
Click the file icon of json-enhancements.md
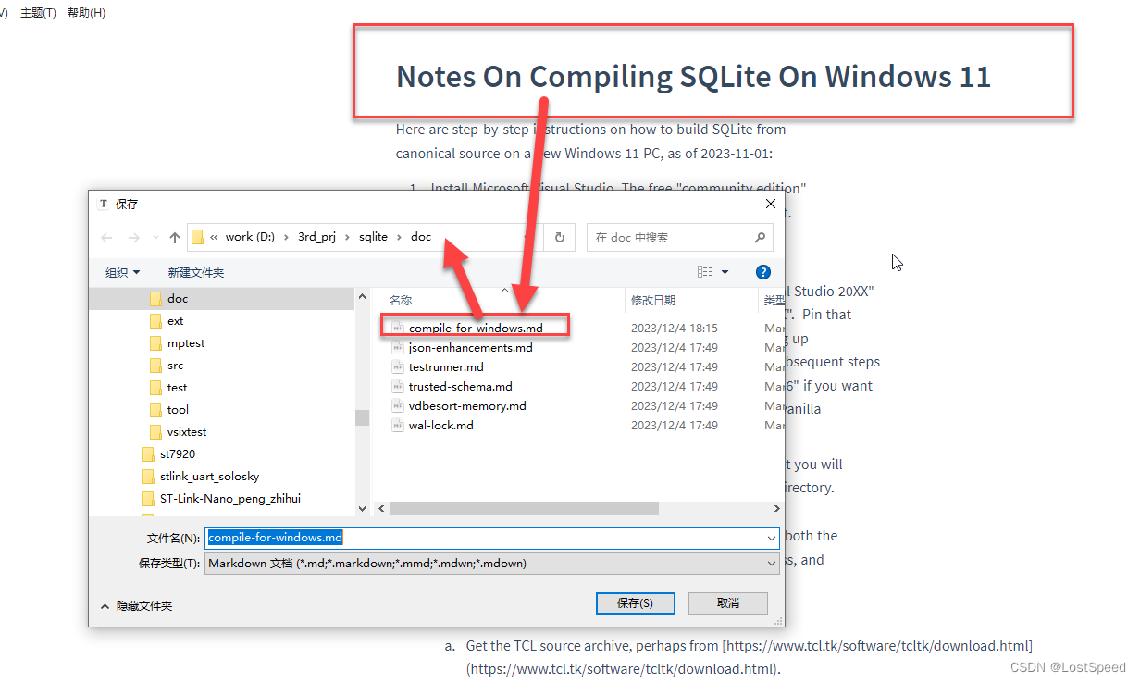pos(397,347)
